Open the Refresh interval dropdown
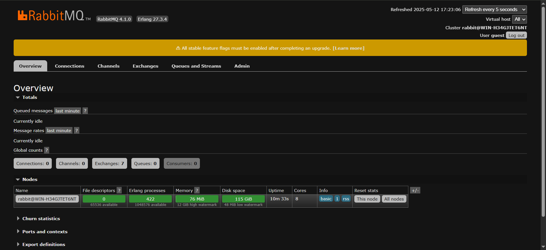This screenshot has height=250, width=546. [x=495, y=9]
